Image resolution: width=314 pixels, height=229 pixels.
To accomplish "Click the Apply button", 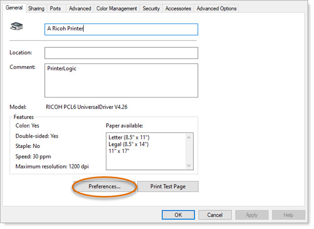I will 251,215.
